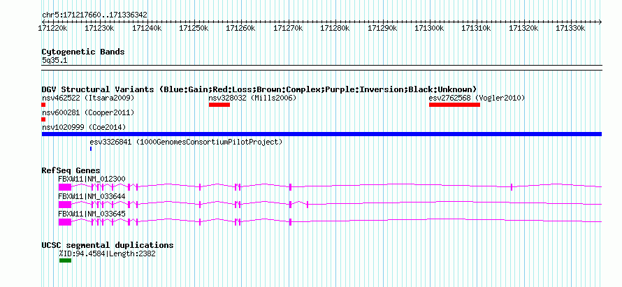Click the 171250k ruler position
Viewport: 622px width, 287px height.
(194, 28)
